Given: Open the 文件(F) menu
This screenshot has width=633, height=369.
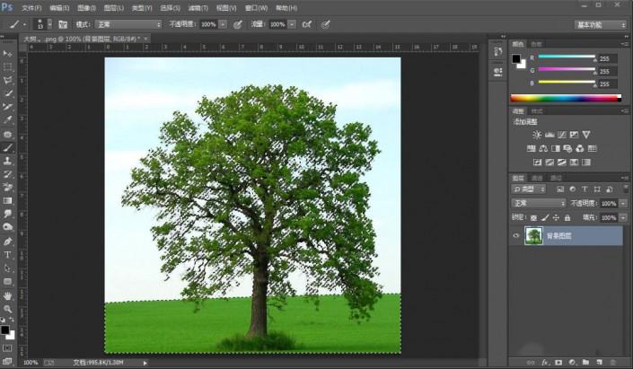Looking at the screenshot, I should click(31, 7).
